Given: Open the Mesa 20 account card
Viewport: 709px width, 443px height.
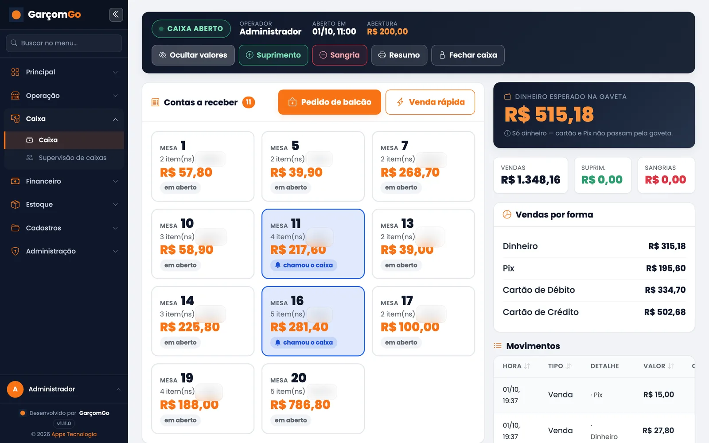Looking at the screenshot, I should [x=313, y=399].
